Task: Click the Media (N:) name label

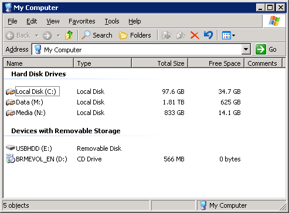Action: point(30,113)
